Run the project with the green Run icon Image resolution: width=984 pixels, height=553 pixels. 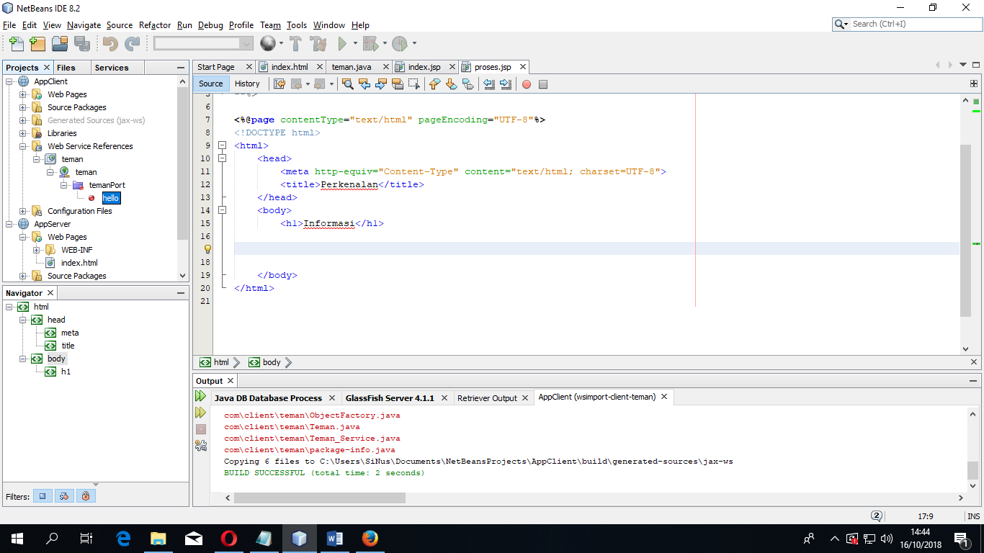[341, 43]
